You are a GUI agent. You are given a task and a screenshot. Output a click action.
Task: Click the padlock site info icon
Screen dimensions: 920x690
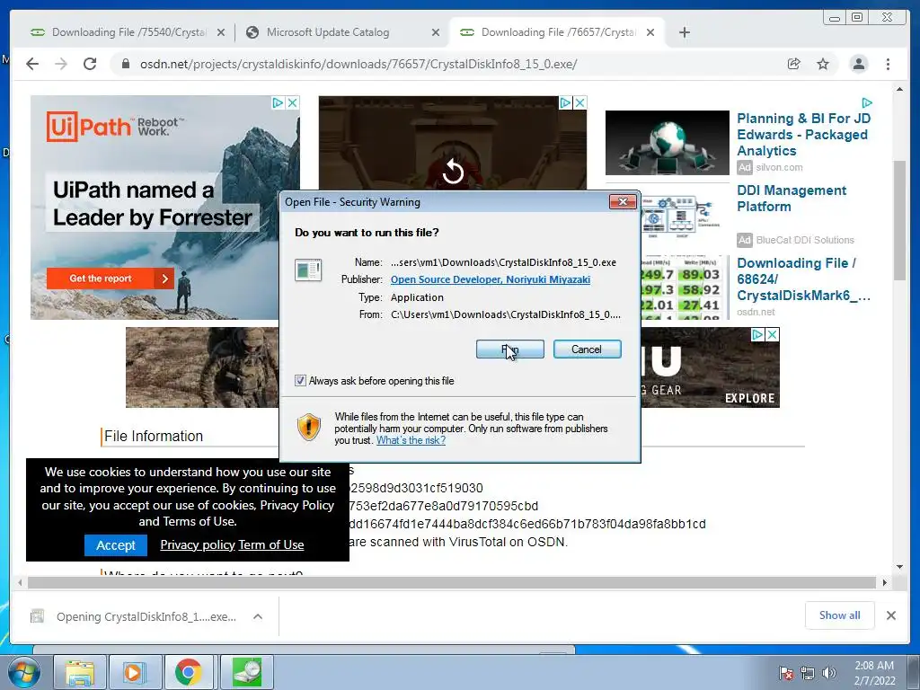tap(125, 64)
